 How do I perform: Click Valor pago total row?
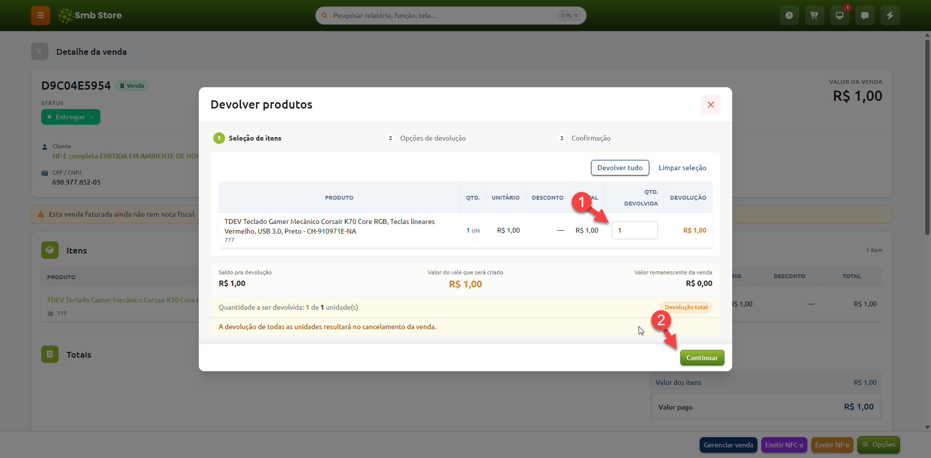tap(766, 407)
